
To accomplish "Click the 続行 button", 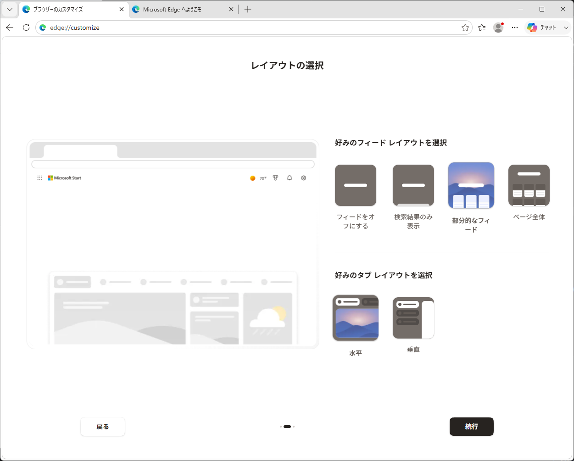I will click(472, 427).
